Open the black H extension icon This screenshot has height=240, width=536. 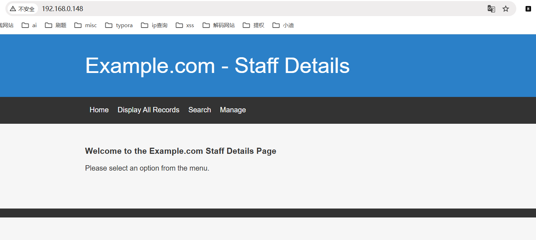pos(528,9)
